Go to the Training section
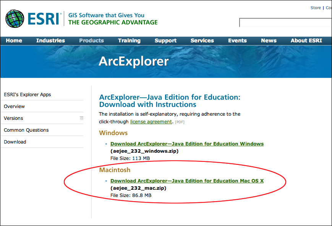 [x=129, y=40]
